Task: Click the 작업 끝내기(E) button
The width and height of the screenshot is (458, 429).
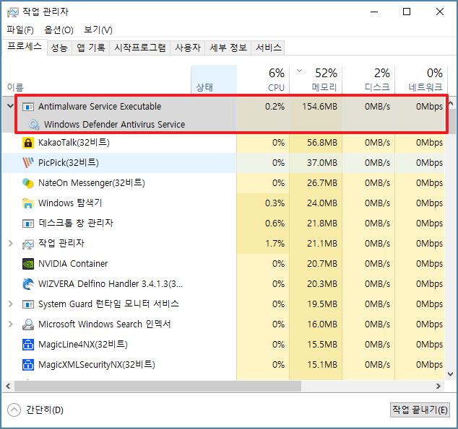Action: pos(420,410)
